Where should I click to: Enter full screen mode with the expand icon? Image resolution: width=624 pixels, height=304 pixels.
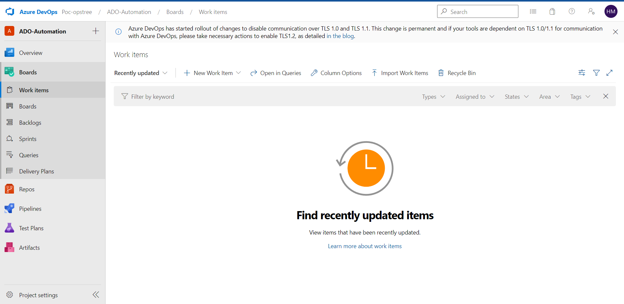coord(609,73)
